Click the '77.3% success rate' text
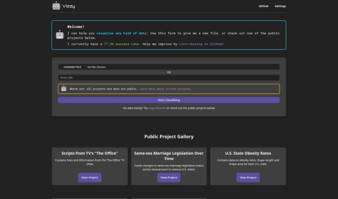This screenshot has width=338, height=199. [122, 44]
